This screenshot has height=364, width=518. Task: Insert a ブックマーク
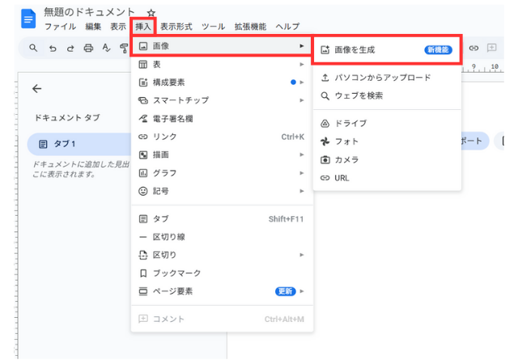221,273
